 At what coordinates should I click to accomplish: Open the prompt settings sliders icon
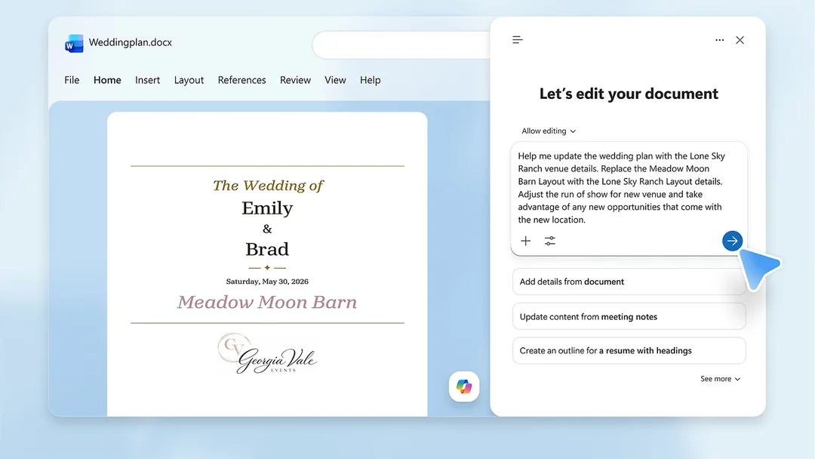[x=550, y=241]
